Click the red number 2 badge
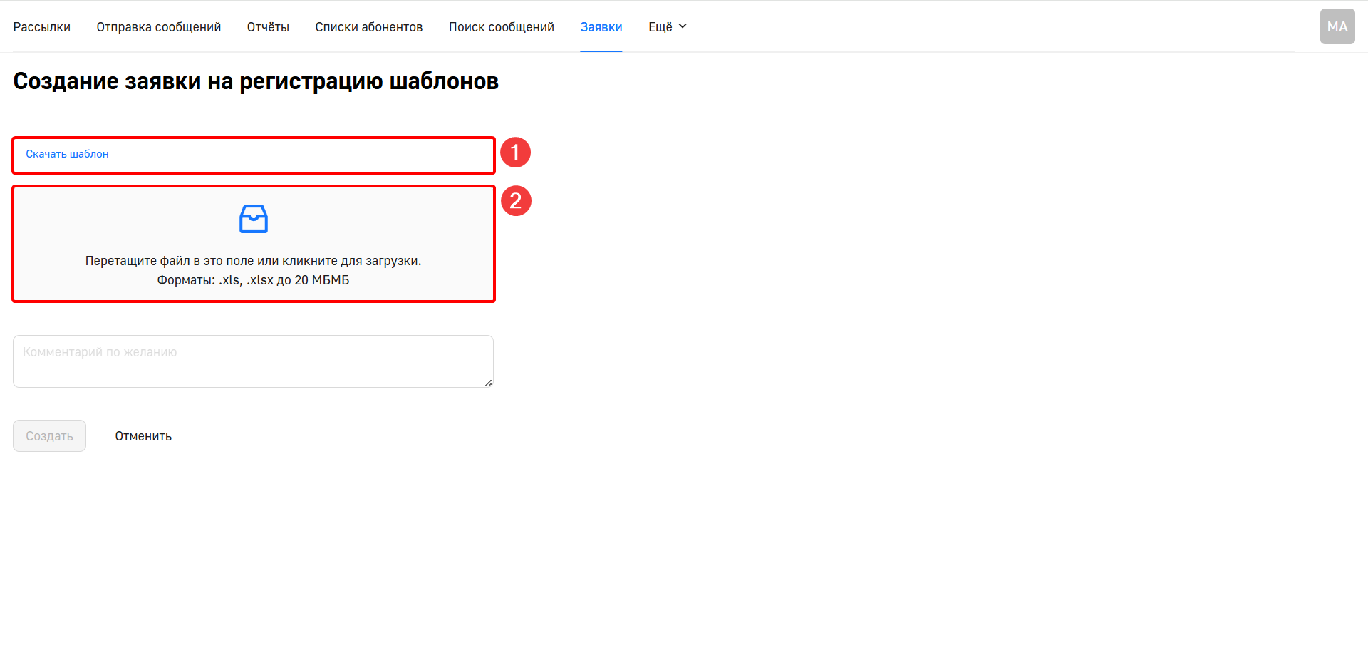Viewport: 1368px width, 650px height. tap(516, 201)
